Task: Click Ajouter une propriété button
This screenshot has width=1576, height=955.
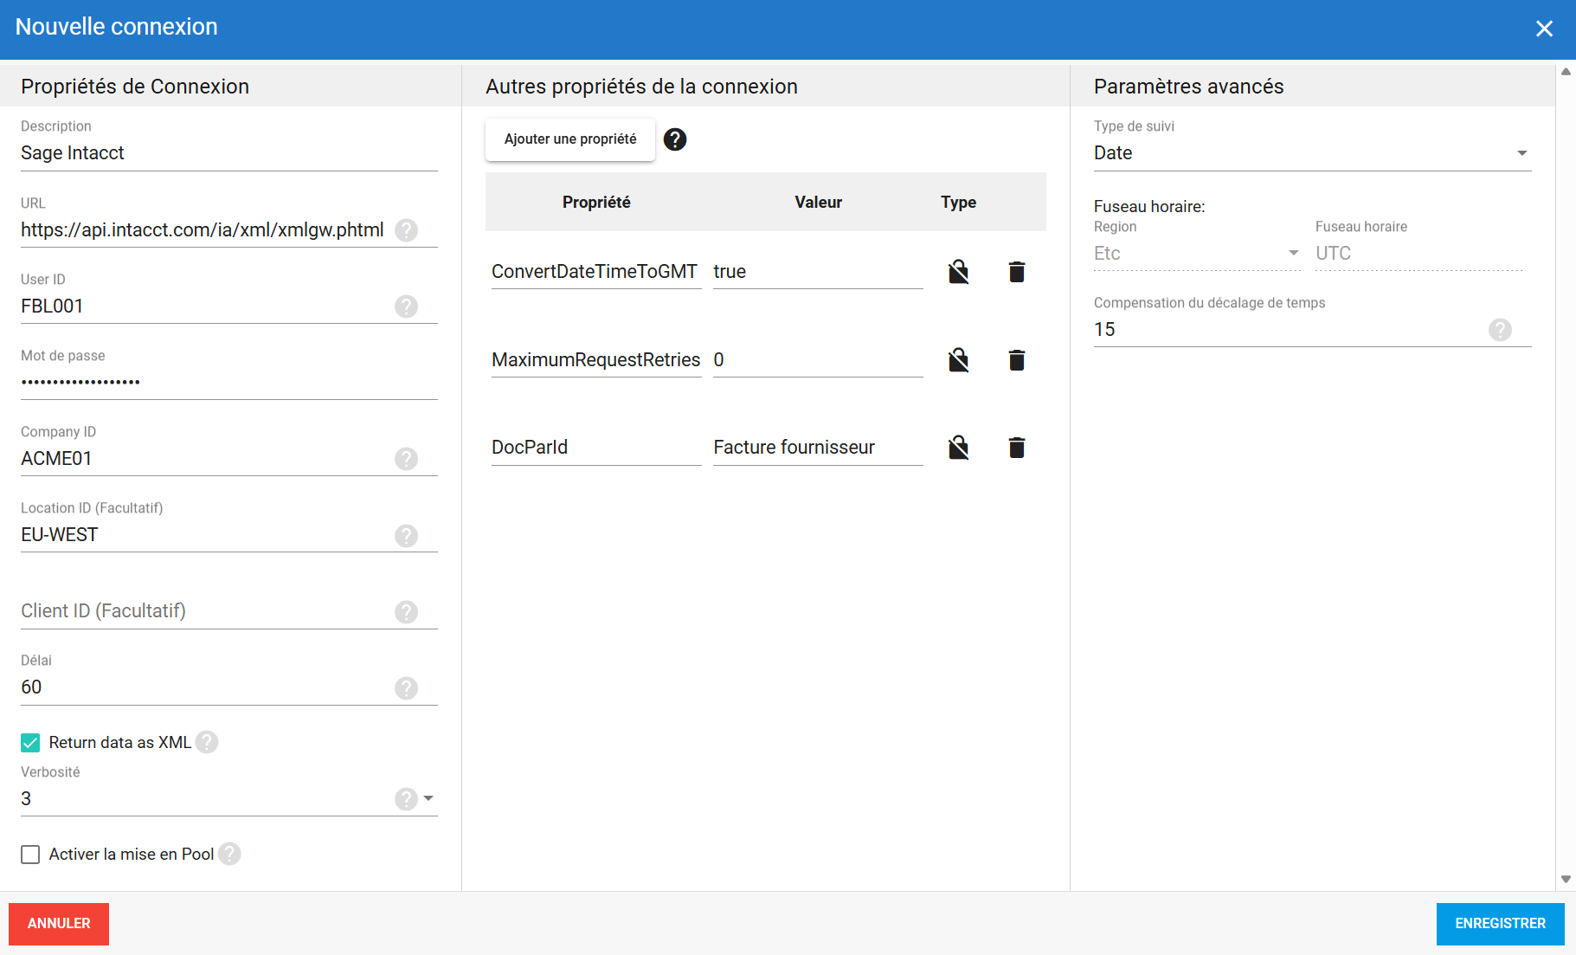Action: 570,139
